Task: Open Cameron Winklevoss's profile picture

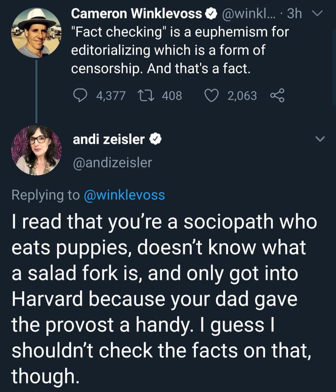Action: pos(36,33)
